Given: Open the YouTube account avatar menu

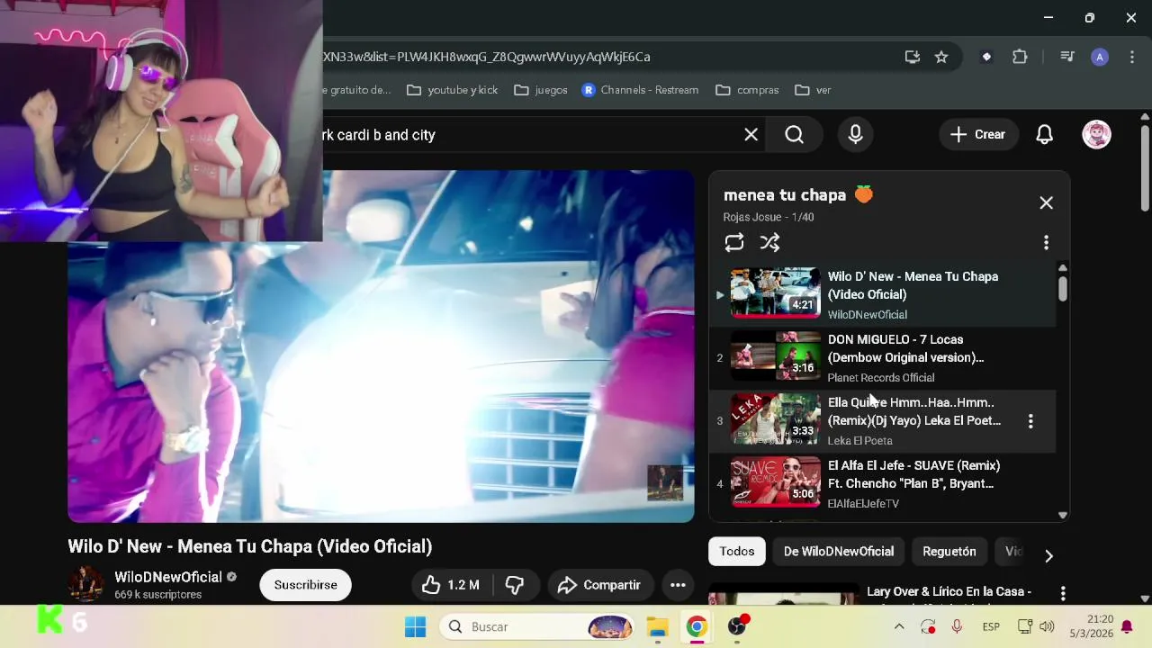Looking at the screenshot, I should click(x=1096, y=135).
